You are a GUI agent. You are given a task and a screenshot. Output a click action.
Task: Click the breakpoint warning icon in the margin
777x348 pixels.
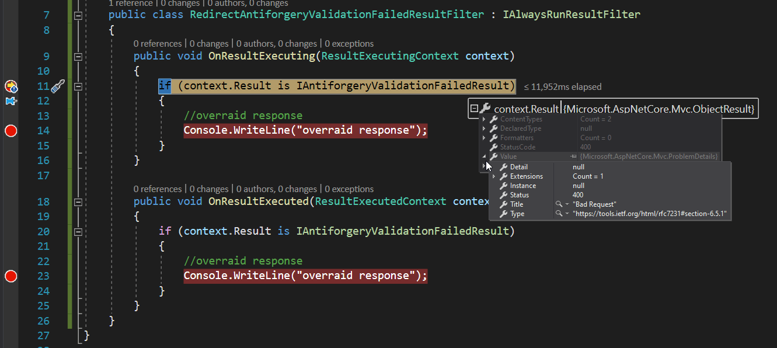pos(10,86)
